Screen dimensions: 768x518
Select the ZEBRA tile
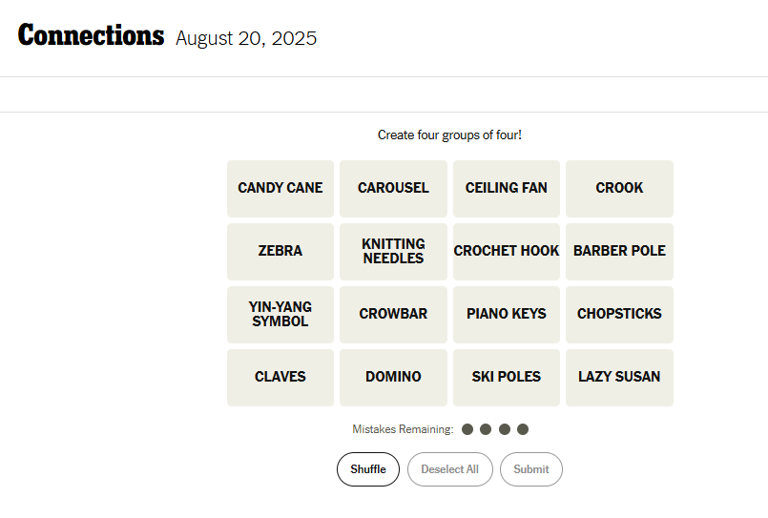click(x=280, y=251)
